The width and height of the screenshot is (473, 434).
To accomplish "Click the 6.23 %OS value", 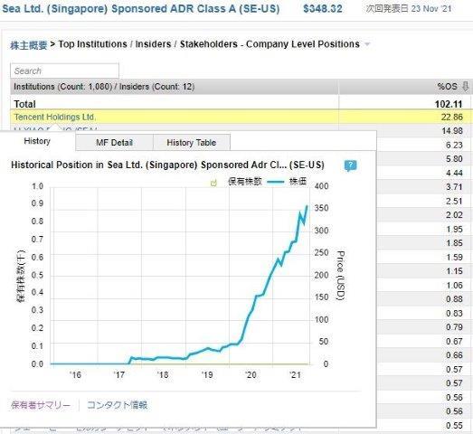I will pyautogui.click(x=454, y=145).
